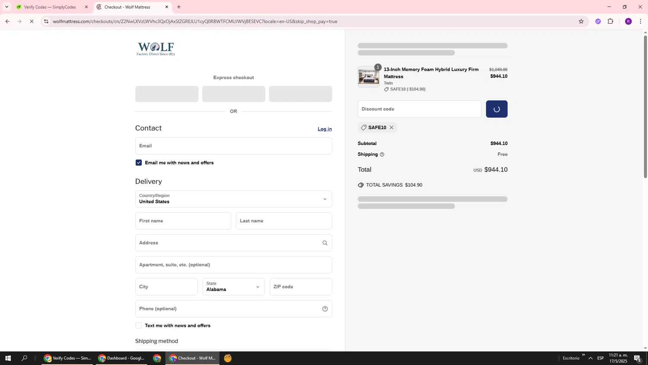The width and height of the screenshot is (648, 365).
Task: Remove the SAFE10 discount code tag
Action: point(391,128)
